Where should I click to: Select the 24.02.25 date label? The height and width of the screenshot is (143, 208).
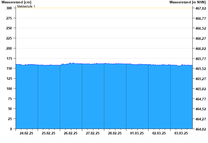coord(27,133)
